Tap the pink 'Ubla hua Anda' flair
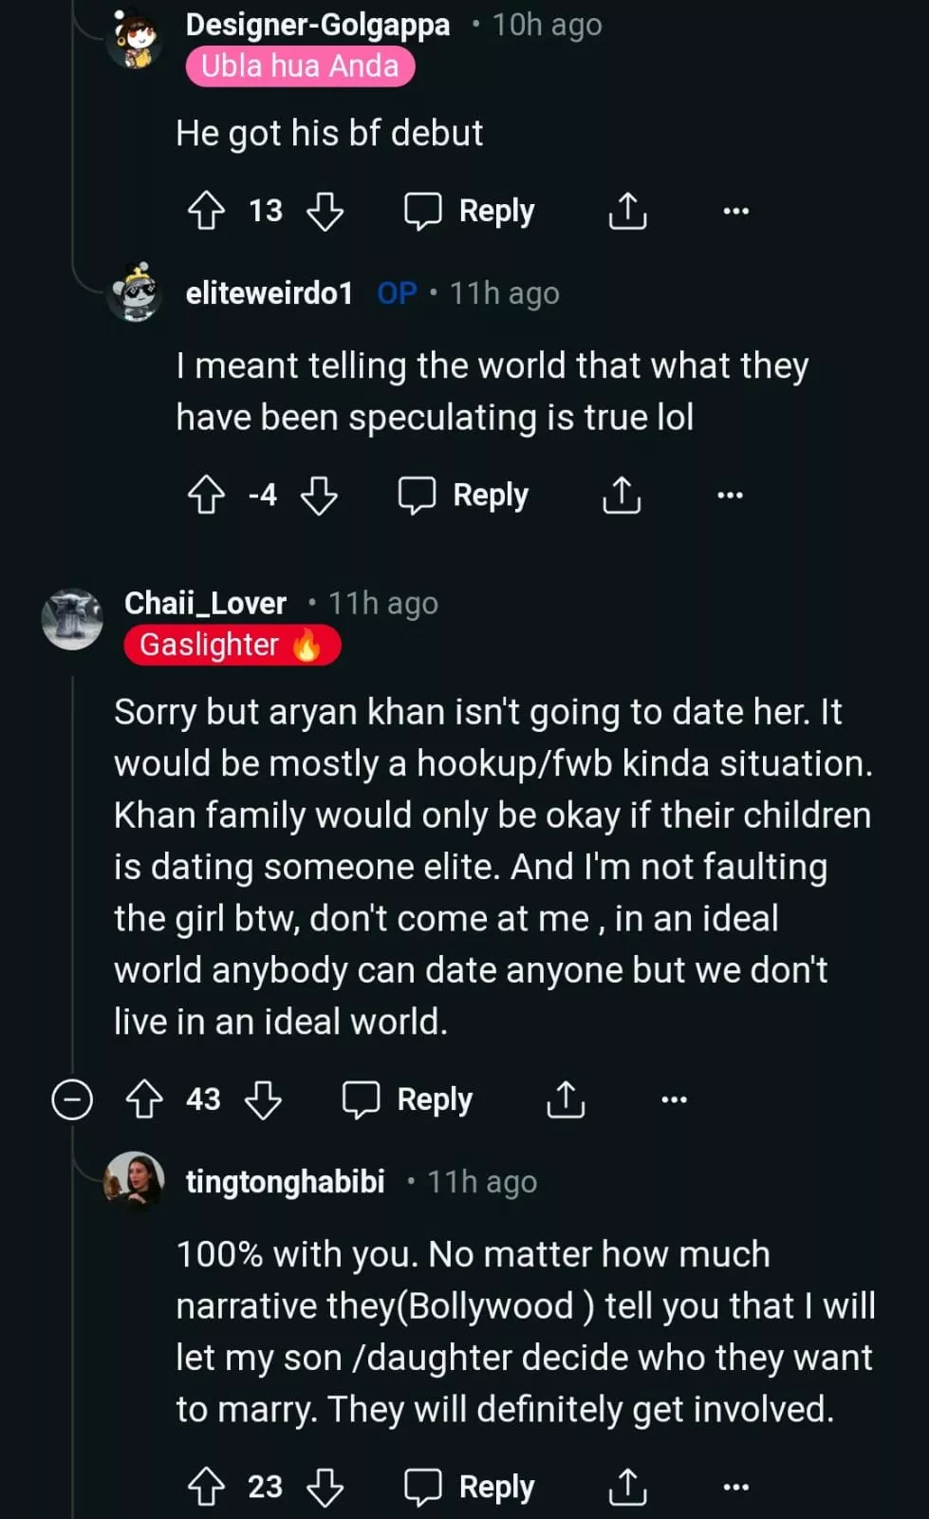The image size is (929, 1519). (x=300, y=66)
